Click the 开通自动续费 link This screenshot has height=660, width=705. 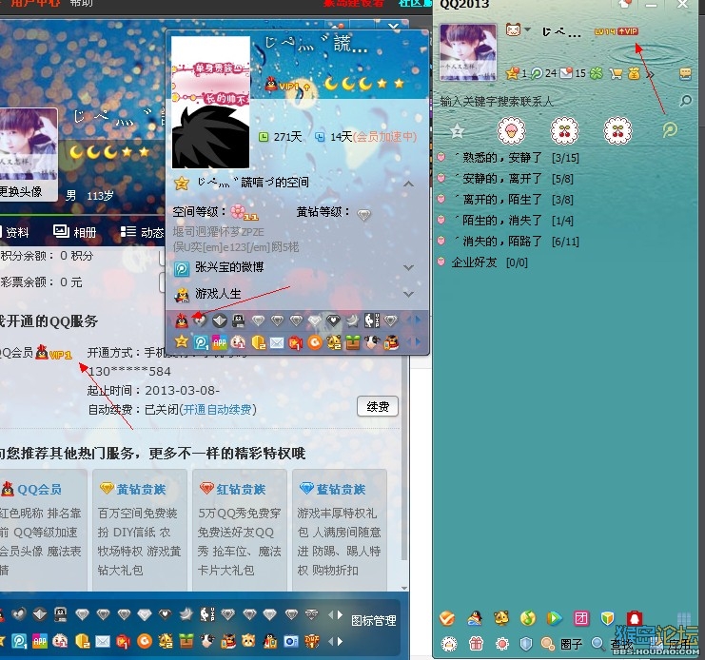217,409
